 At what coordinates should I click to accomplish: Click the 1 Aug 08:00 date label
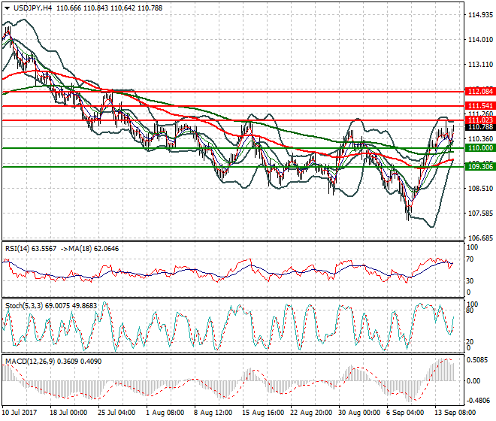tap(165, 413)
